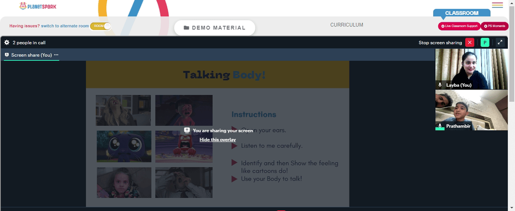Select the CLASSROOM tab label
Viewport: 515px width, 211px height.
point(462,13)
